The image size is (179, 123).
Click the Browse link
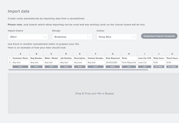109,94
